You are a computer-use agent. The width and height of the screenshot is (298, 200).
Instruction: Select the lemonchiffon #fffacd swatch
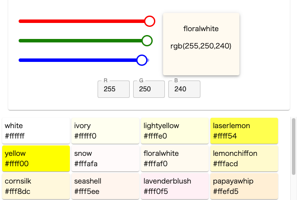click(244, 158)
